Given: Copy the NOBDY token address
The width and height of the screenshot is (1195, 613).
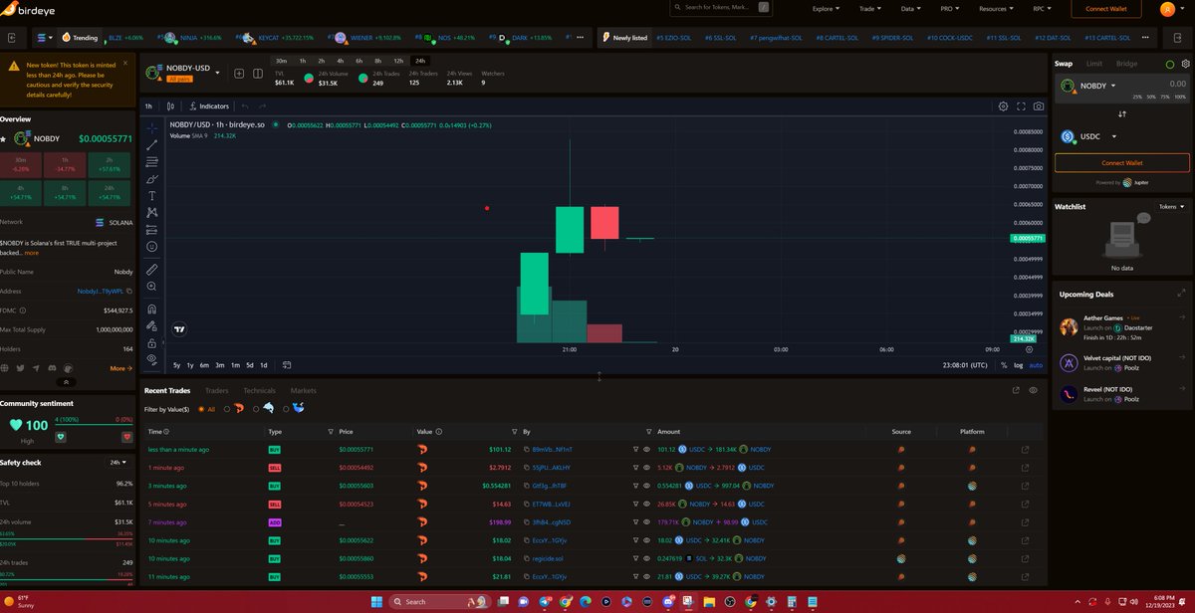Looking at the screenshot, I should (128, 291).
